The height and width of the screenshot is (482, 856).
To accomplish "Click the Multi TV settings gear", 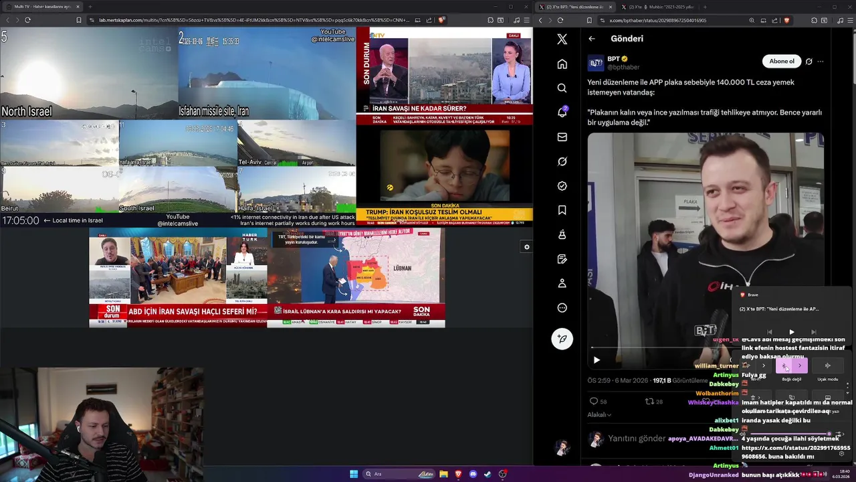I will pos(527,247).
